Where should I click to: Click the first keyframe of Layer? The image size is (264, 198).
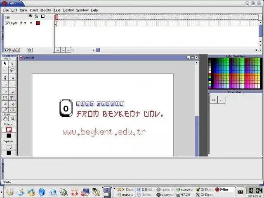57,24
